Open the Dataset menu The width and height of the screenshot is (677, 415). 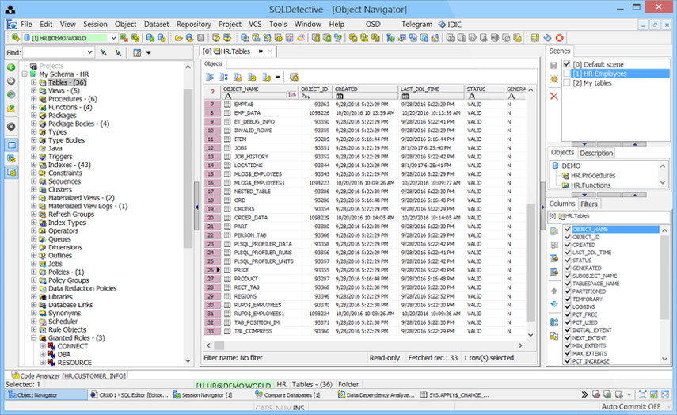click(156, 25)
